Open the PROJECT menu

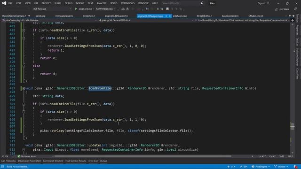[46, 3]
